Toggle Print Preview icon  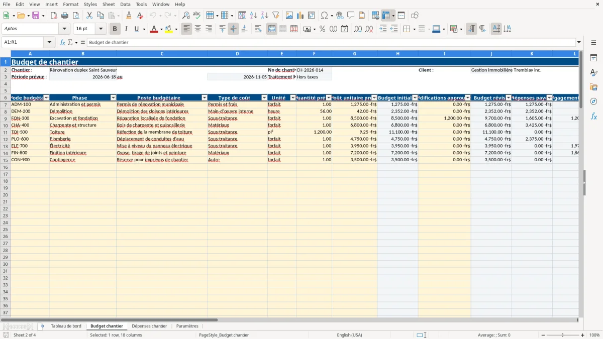pos(75,16)
